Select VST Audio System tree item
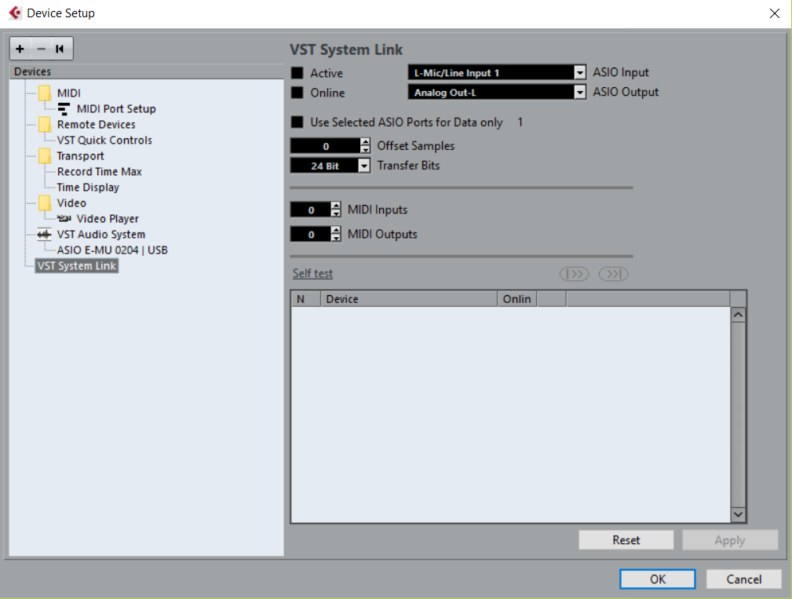Viewport: 792px width, 599px height. pos(101,235)
